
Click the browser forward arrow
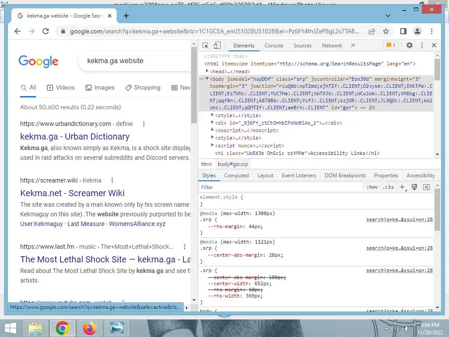tap(32, 31)
